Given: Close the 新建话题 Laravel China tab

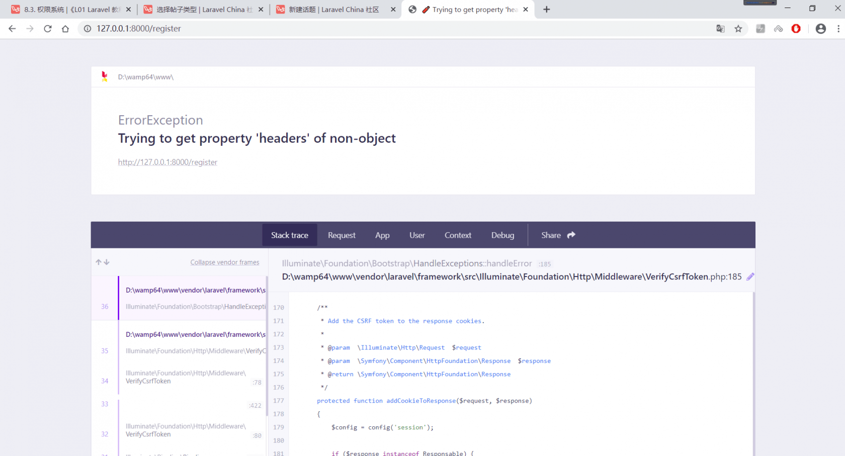Looking at the screenshot, I should [x=393, y=10].
